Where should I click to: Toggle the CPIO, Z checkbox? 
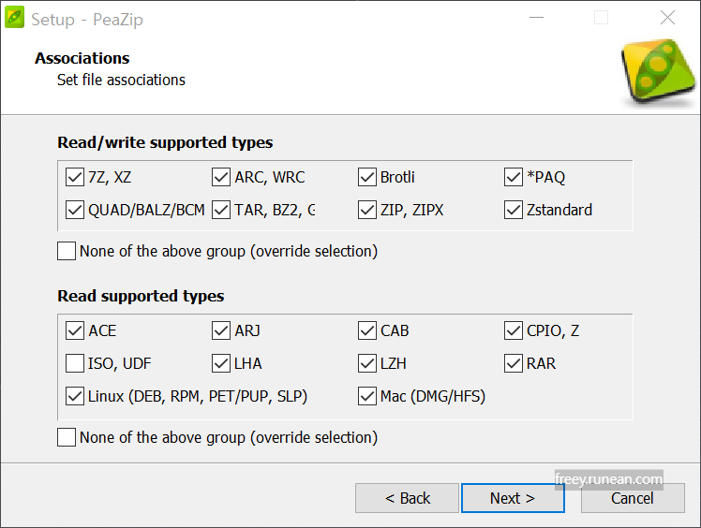coord(514,330)
